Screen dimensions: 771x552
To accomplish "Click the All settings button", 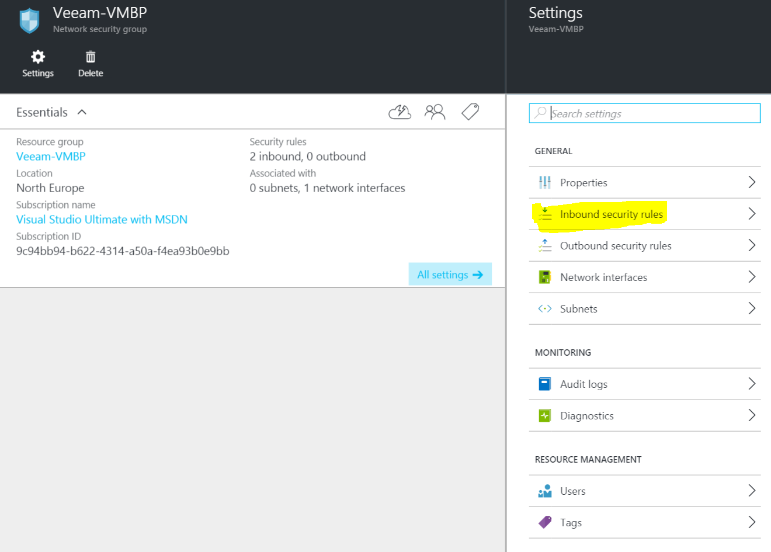I will pos(450,275).
